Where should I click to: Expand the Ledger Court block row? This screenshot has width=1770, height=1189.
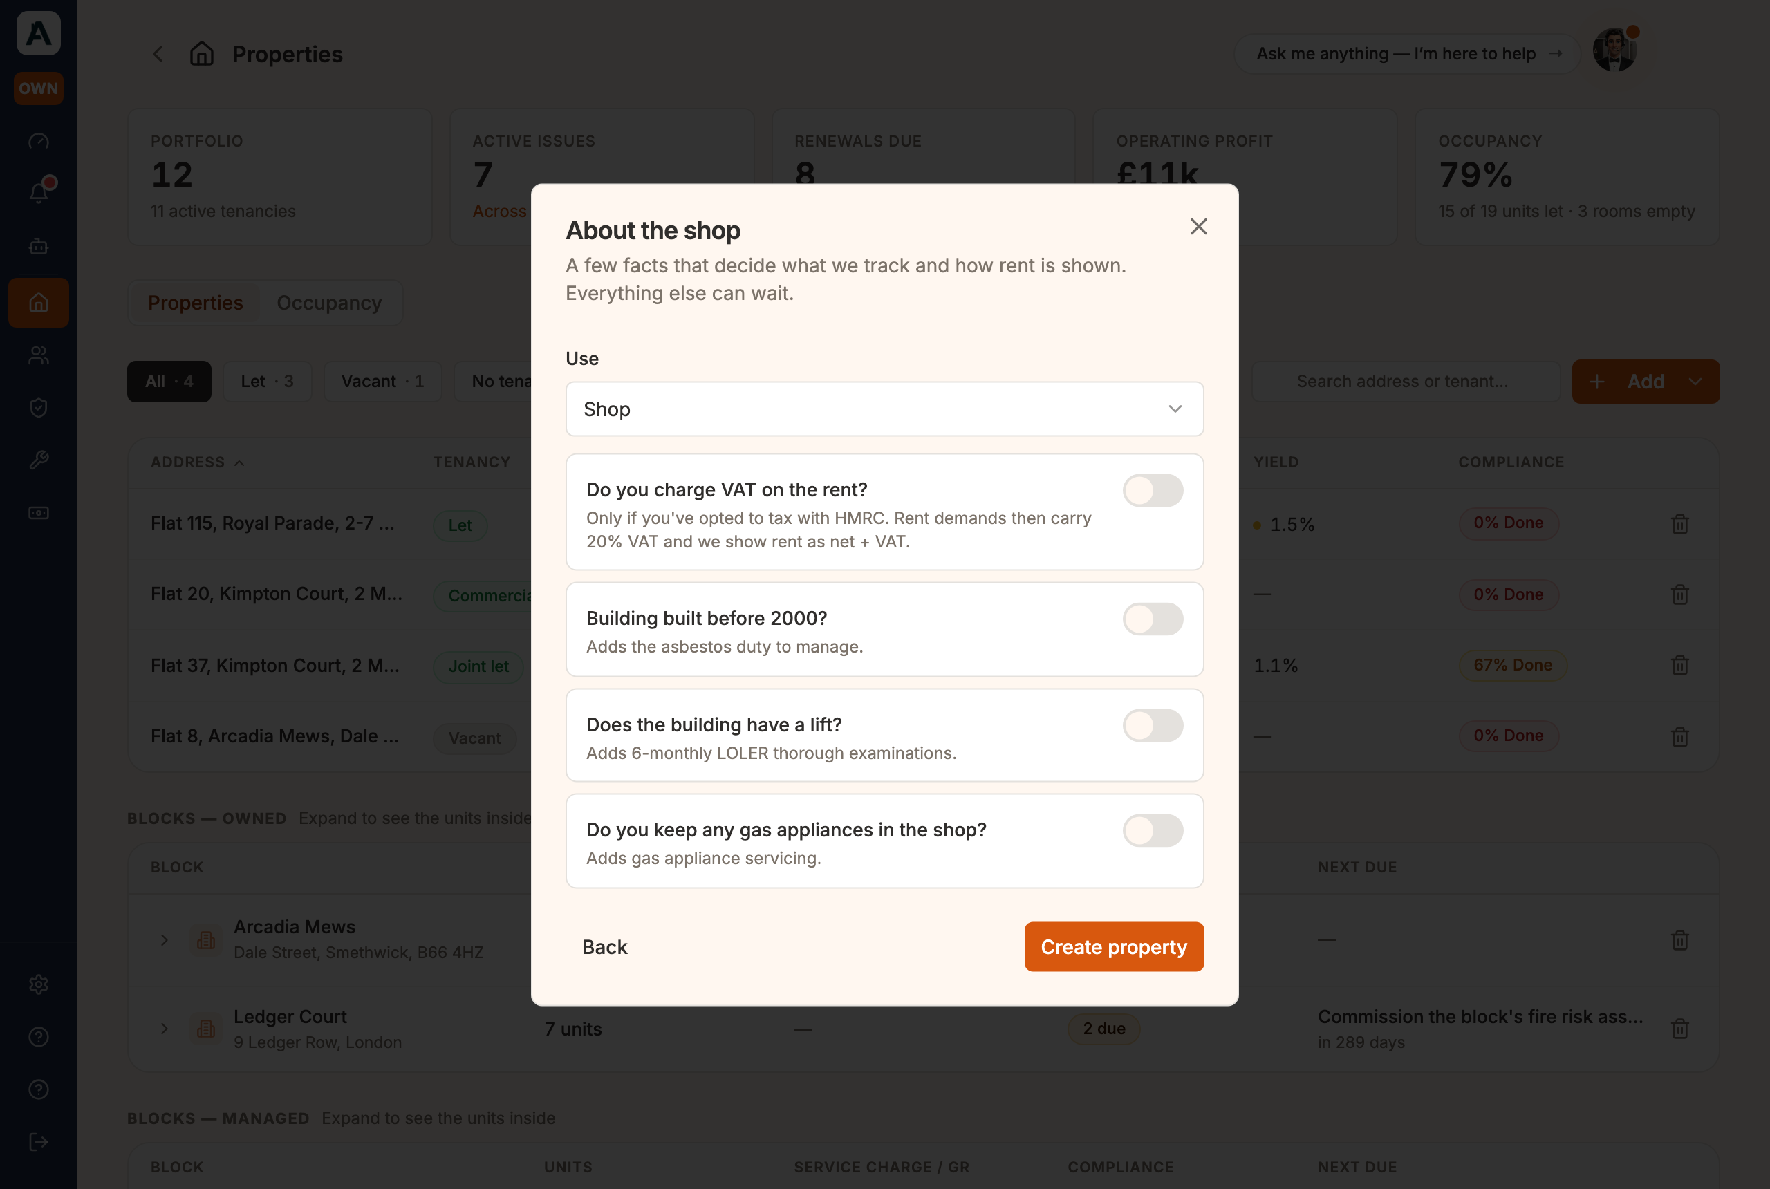coord(164,1029)
